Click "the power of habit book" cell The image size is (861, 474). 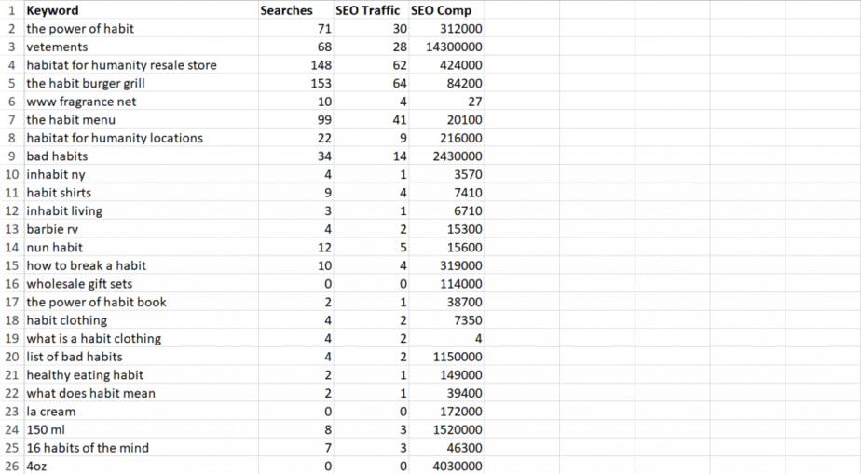coord(142,302)
